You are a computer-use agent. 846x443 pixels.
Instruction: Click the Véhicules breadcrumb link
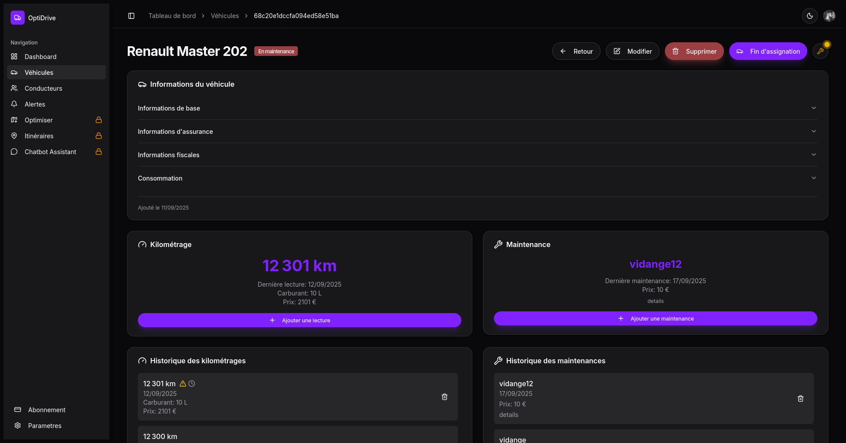point(225,16)
